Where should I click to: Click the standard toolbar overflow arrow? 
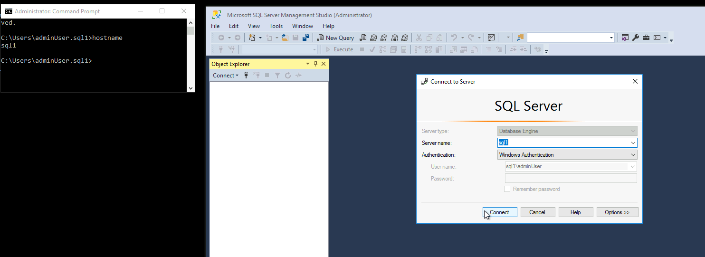click(671, 40)
